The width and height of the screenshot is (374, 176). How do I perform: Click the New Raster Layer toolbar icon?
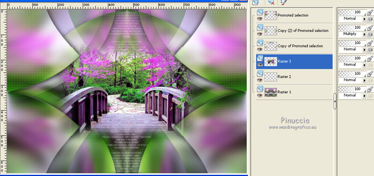click(x=256, y=2)
